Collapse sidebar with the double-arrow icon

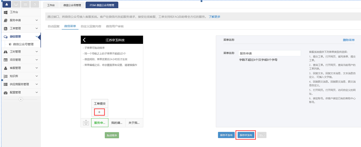(x=21, y=99)
